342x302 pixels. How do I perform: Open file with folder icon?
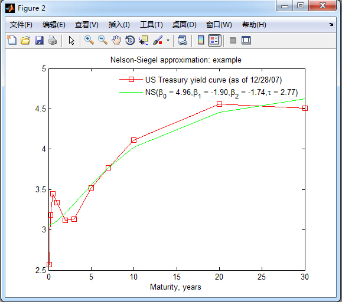[x=25, y=40]
